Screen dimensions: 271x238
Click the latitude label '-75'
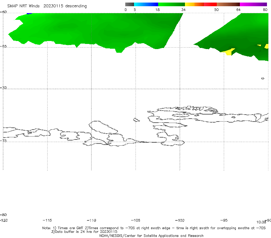click(3, 141)
